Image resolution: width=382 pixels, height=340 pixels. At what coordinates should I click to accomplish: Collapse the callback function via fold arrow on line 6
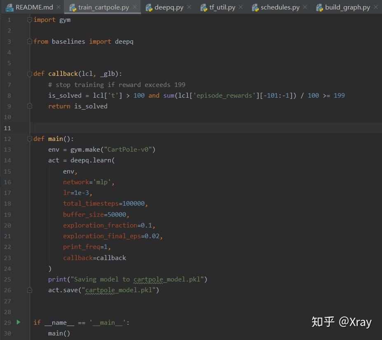(x=29, y=73)
